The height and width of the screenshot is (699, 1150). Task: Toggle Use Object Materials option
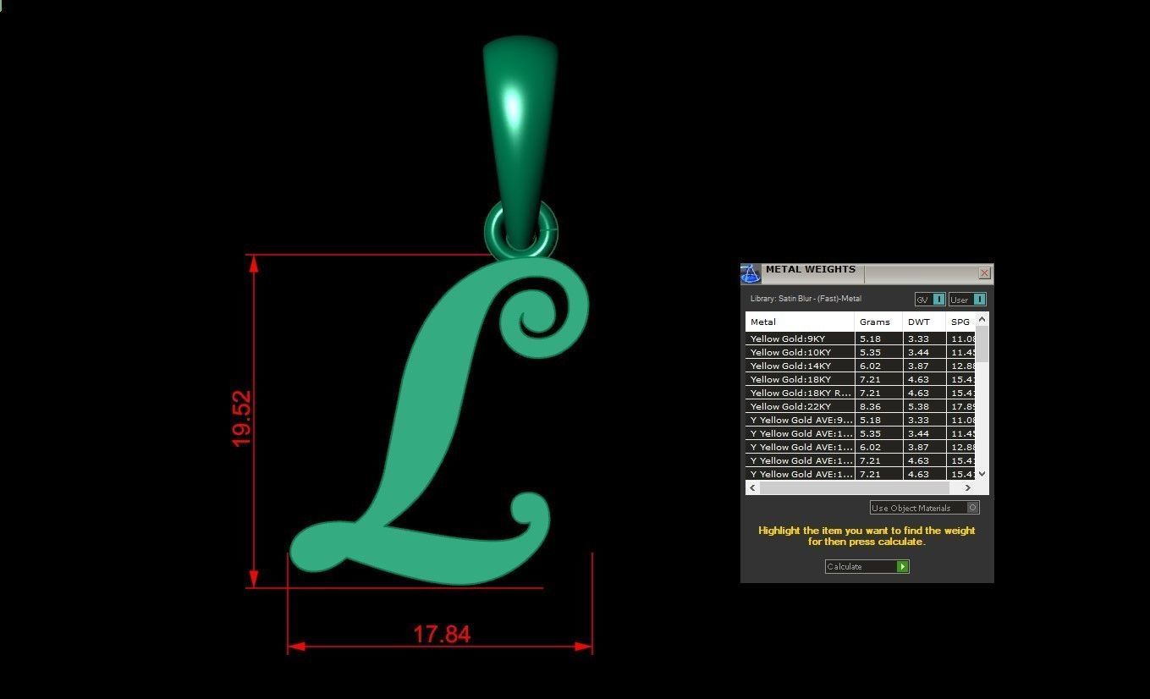click(925, 508)
